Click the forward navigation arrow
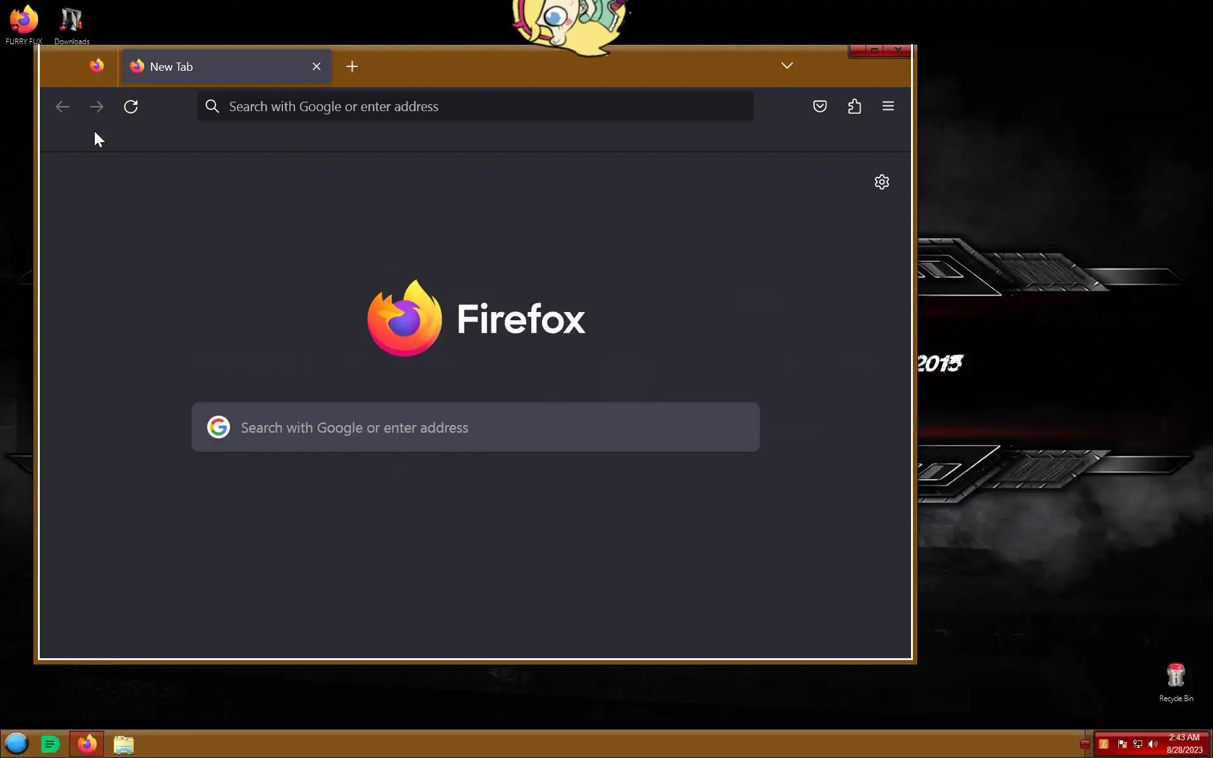This screenshot has width=1213, height=758. click(97, 107)
